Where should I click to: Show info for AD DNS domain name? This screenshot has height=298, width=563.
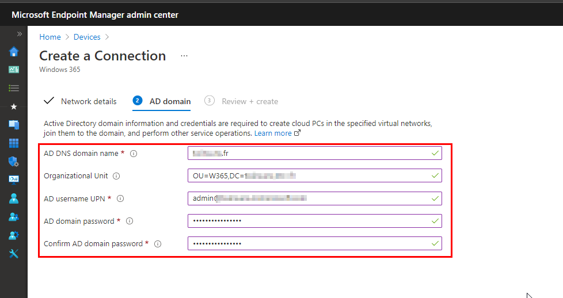134,154
